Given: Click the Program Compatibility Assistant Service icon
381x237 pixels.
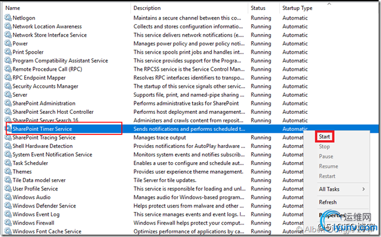Looking at the screenshot, I should tap(8, 60).
